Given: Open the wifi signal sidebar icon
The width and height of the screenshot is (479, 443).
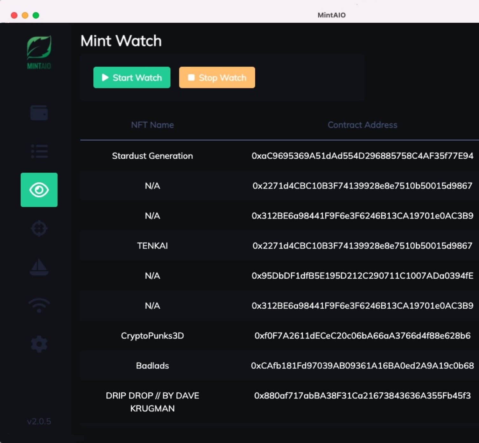Looking at the screenshot, I should coord(39,305).
